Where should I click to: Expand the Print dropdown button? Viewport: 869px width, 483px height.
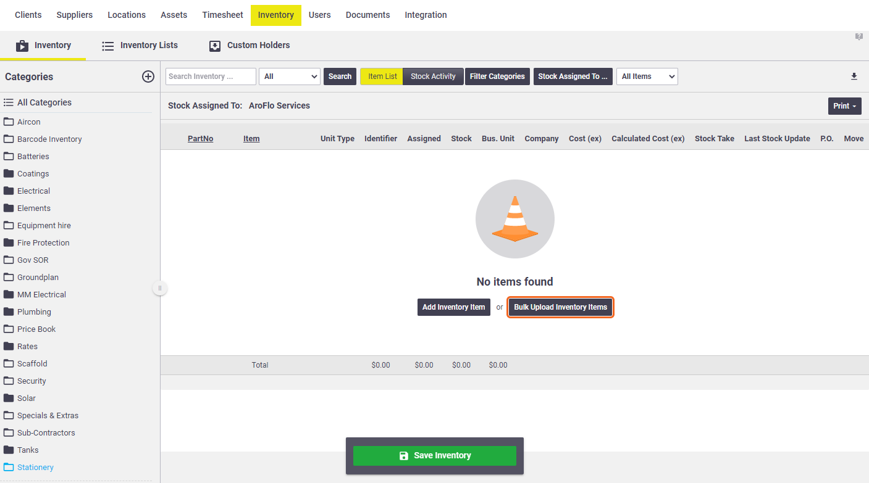[x=844, y=106]
